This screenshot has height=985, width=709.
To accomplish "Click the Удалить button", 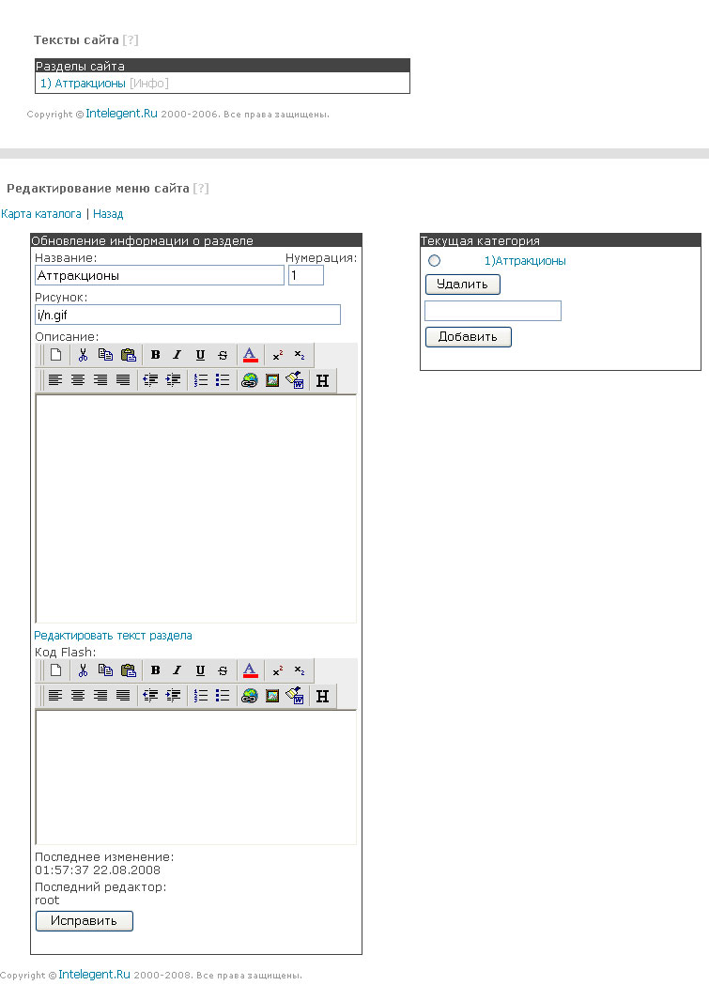I will [463, 285].
